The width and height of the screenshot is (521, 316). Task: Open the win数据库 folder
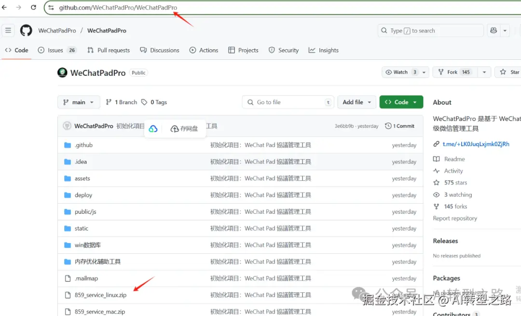click(x=88, y=245)
